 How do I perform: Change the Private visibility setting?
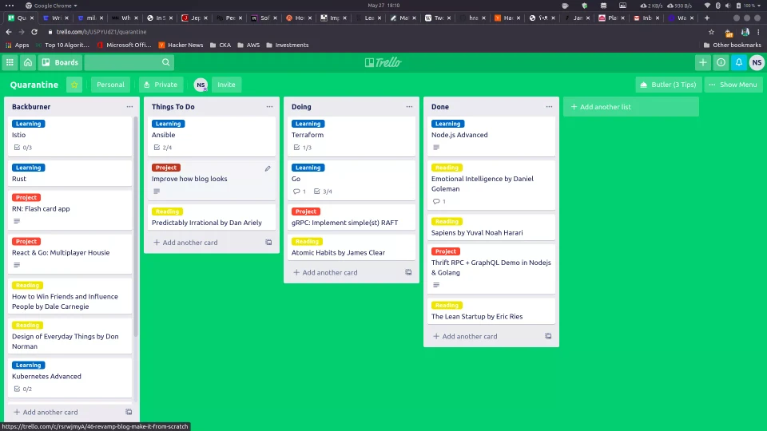161,85
